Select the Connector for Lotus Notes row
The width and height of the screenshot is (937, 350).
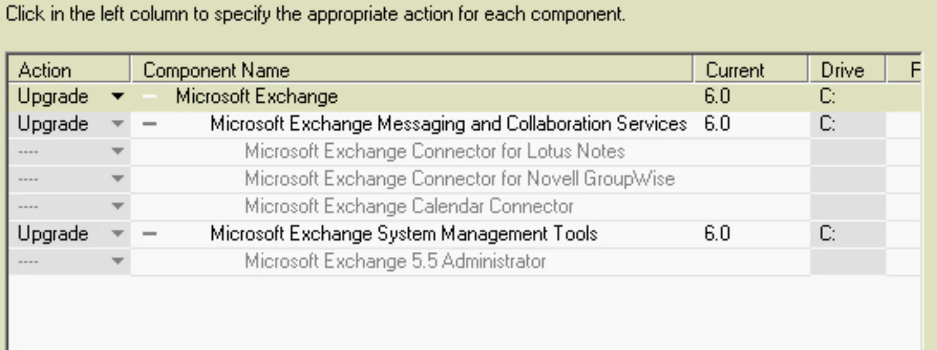coord(434,151)
